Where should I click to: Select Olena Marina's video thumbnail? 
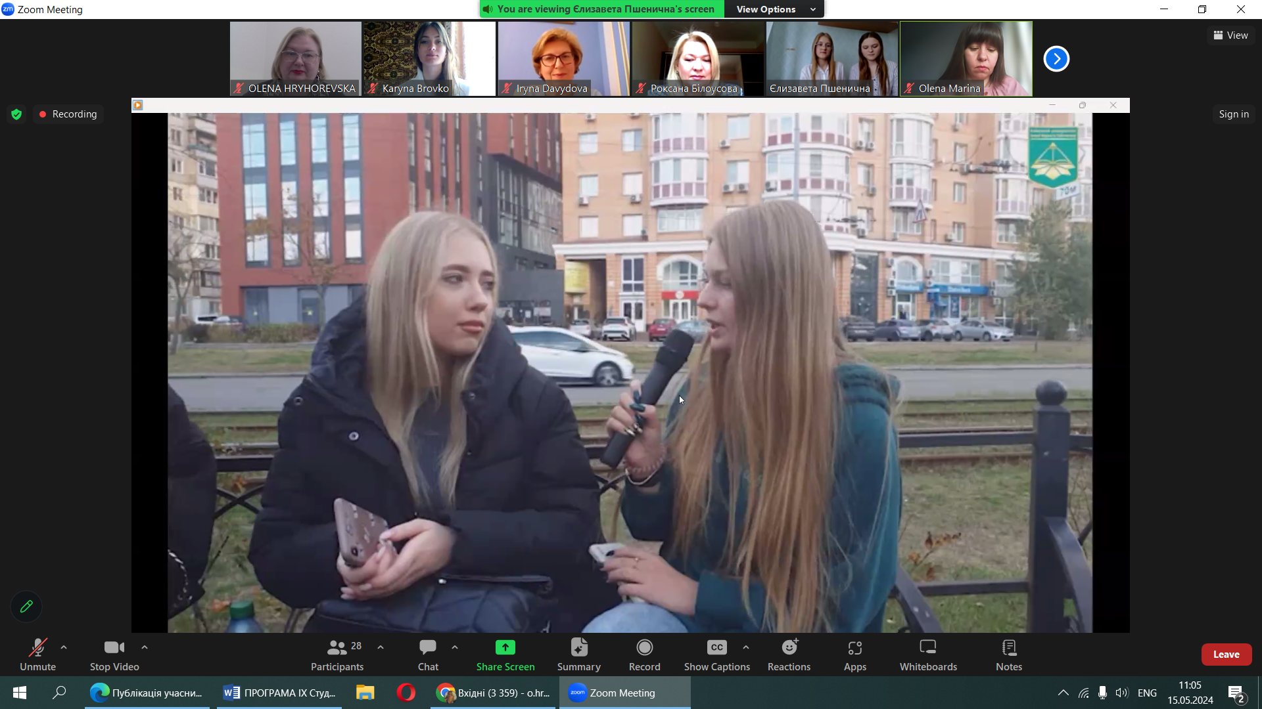tap(966, 59)
